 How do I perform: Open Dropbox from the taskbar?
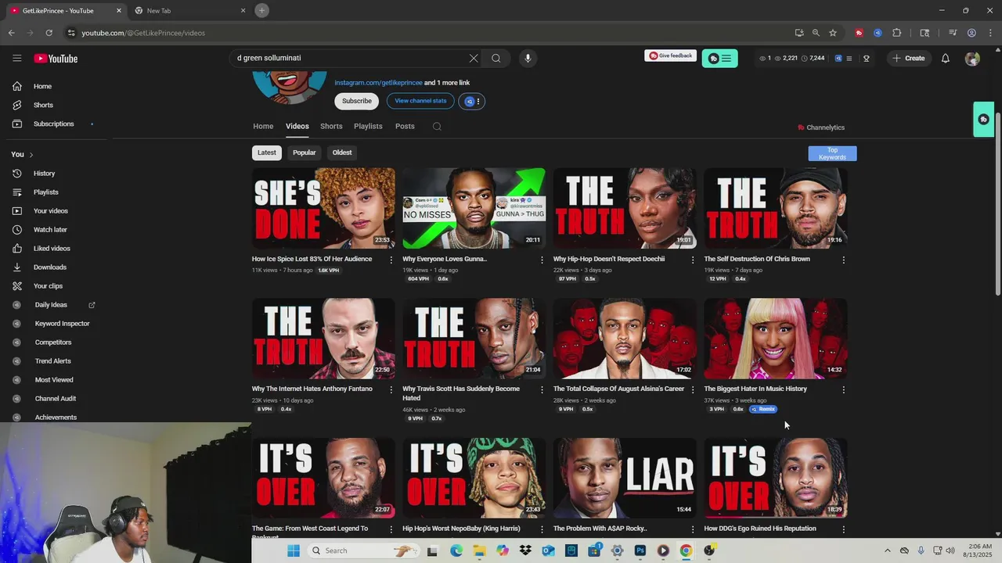coord(525,550)
